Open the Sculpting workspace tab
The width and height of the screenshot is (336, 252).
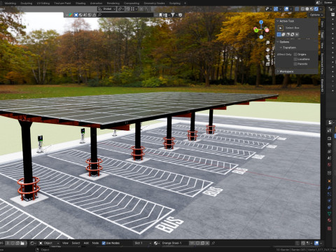pos(27,3)
